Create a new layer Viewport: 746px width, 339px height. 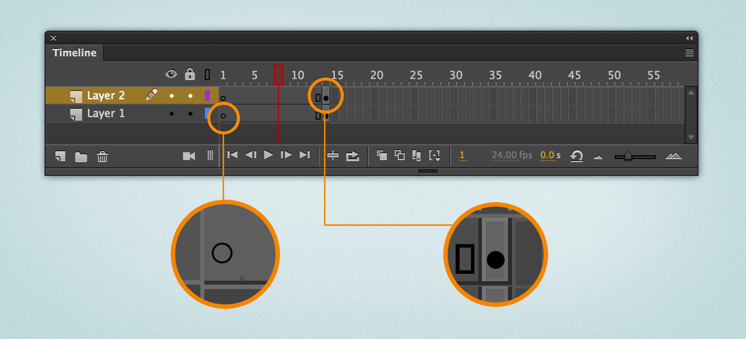(x=60, y=156)
